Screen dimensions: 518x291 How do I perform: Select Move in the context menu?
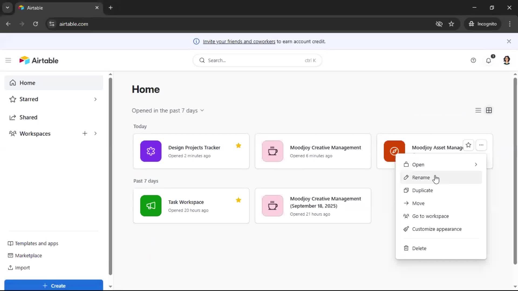click(441, 203)
